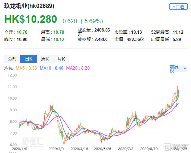Open the 周K weekly chart tab
The width and height of the screenshot is (191, 153).
click(45, 59)
